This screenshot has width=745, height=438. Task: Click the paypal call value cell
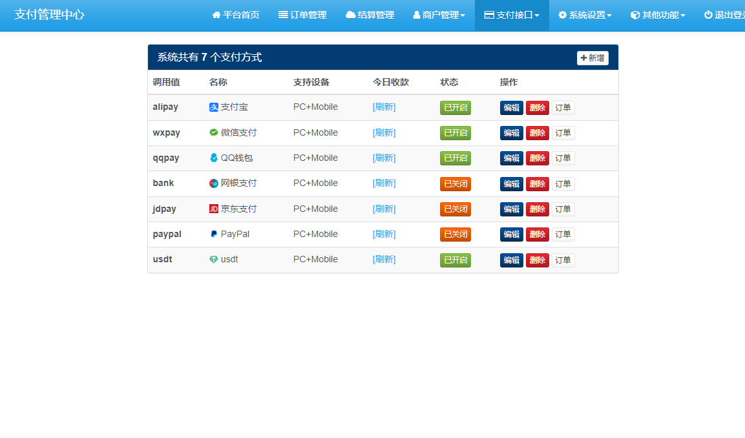[x=167, y=235]
